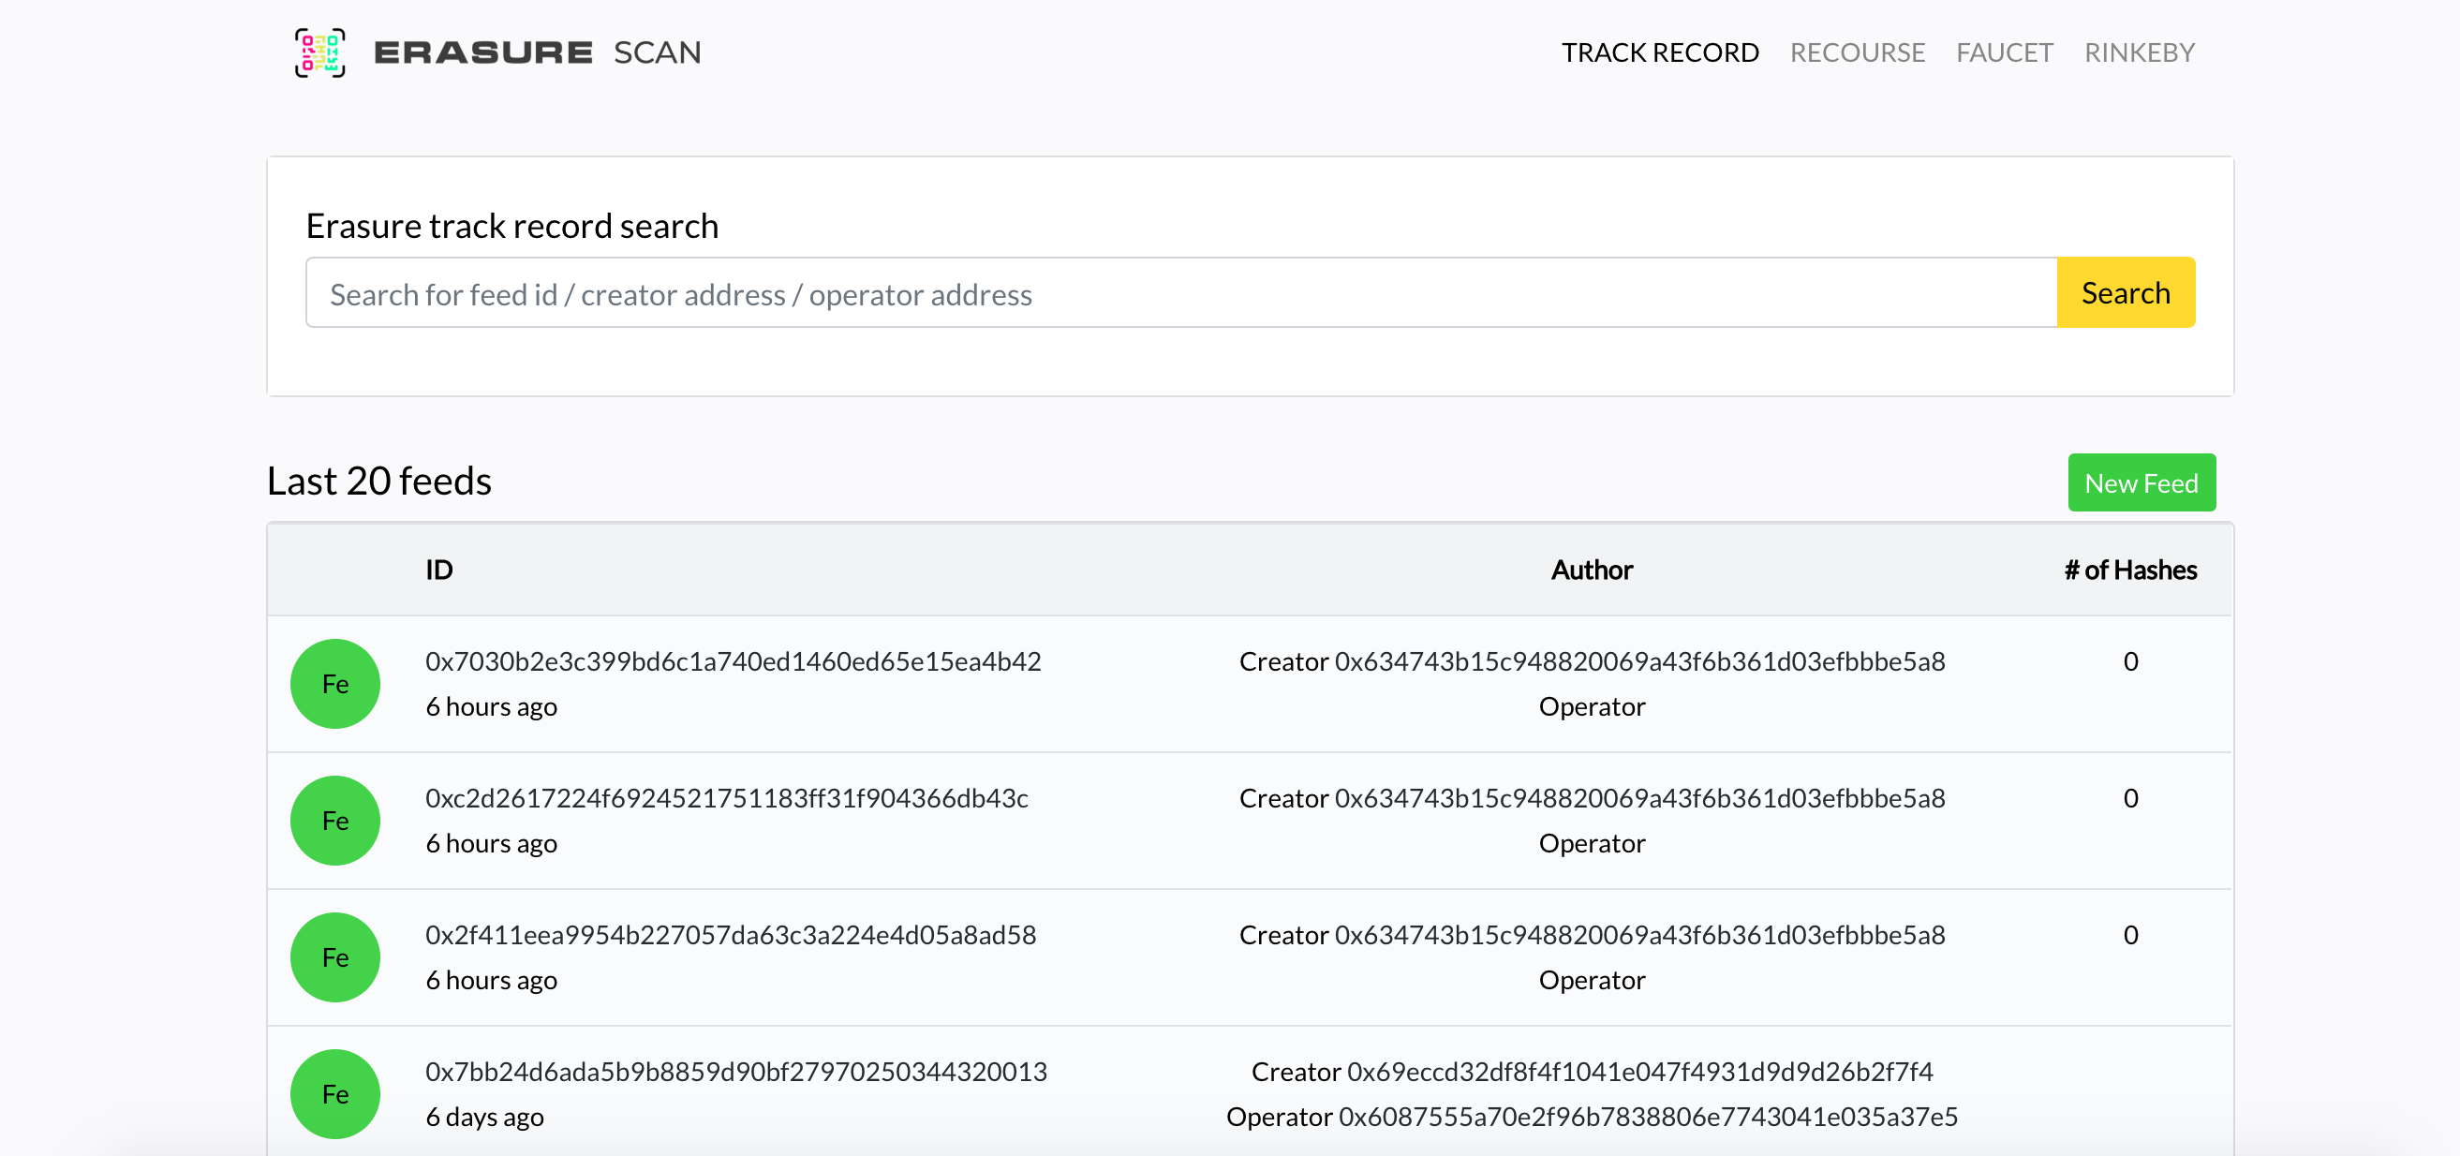Screen dimensions: 2460x1156
Task: Click the Fe avatar for feed 0x7bb24d6a...
Action: 335,1094
